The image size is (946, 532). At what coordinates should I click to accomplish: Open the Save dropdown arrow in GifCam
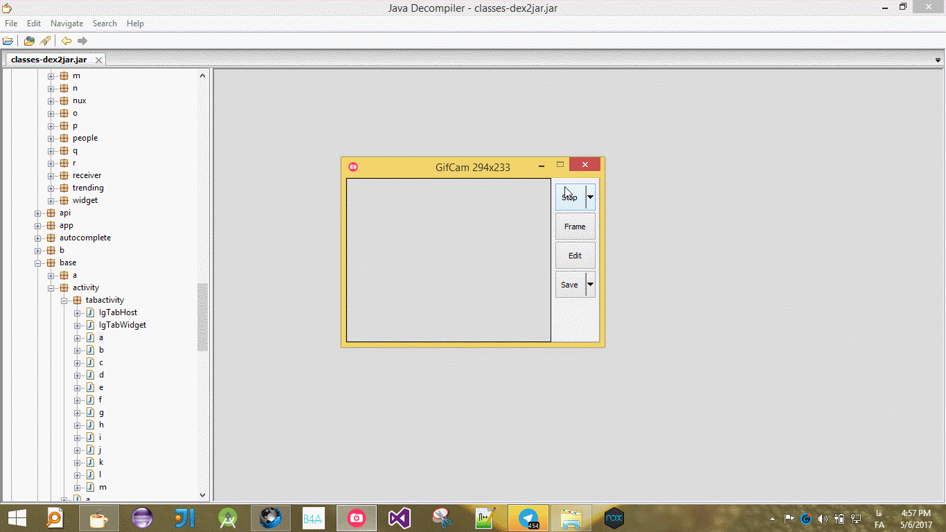point(590,284)
